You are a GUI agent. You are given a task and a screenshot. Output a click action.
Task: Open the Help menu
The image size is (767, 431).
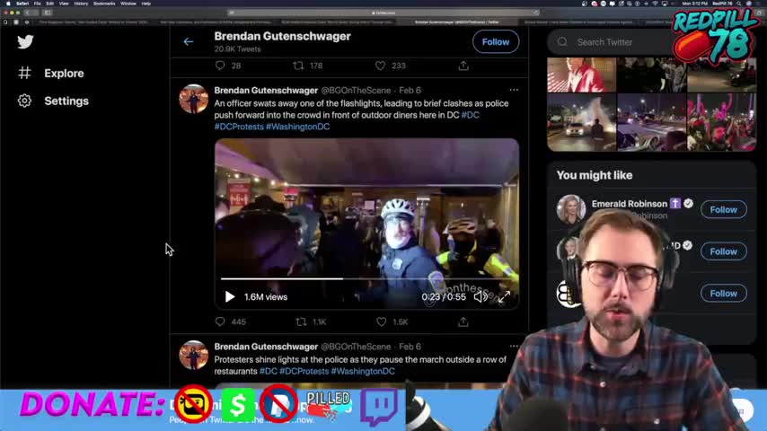tap(145, 4)
